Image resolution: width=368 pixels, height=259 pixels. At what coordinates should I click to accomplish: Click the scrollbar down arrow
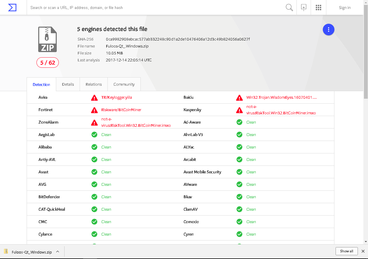[x=366, y=241]
